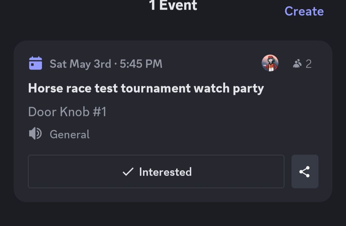Click the Create link to make a new event
The height and width of the screenshot is (226, 346).
pos(304,11)
